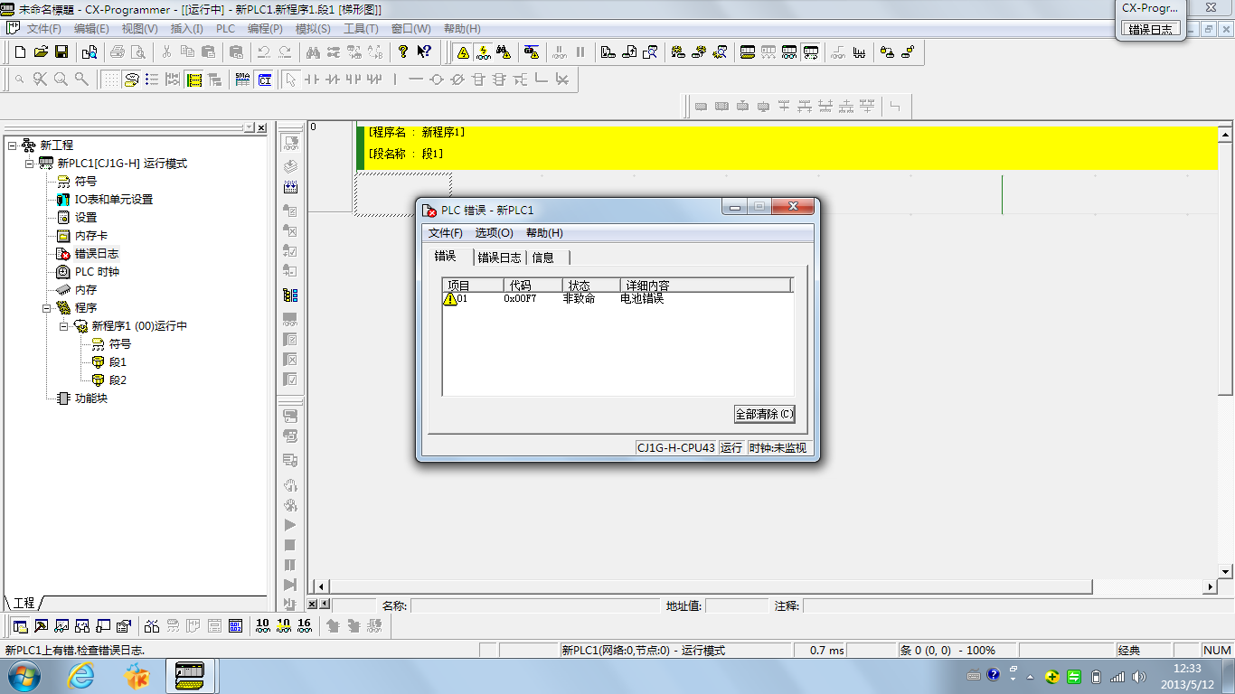Select the arrow selection mode tool
Image resolution: width=1235 pixels, height=694 pixels.
click(290, 80)
